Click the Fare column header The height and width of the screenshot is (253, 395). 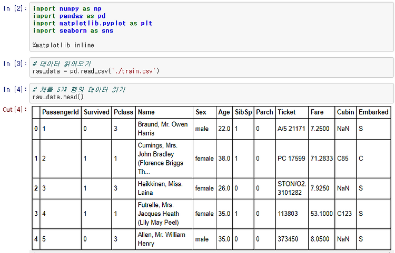click(321, 112)
